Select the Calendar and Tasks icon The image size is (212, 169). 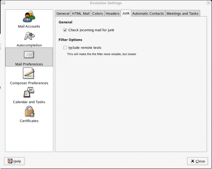29,93
